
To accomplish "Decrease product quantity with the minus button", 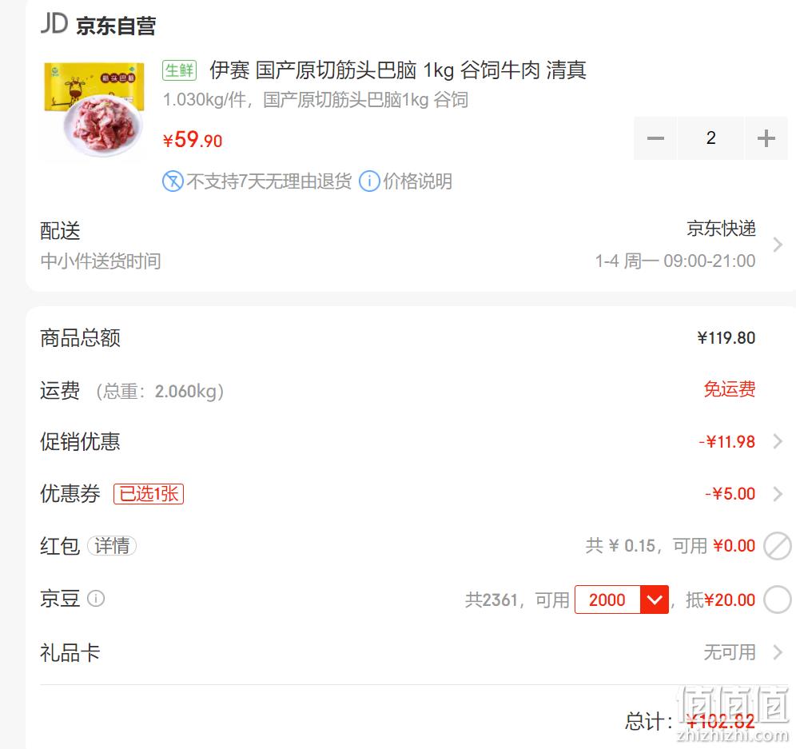I will [x=655, y=138].
